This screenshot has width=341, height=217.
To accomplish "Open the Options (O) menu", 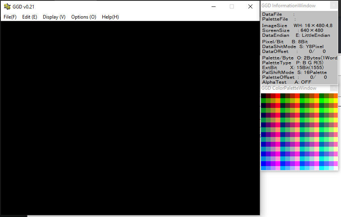I will [84, 17].
